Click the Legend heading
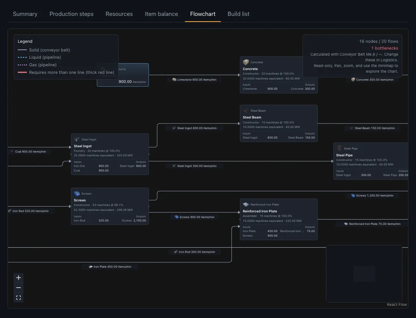This screenshot has width=416, height=318. click(x=25, y=41)
